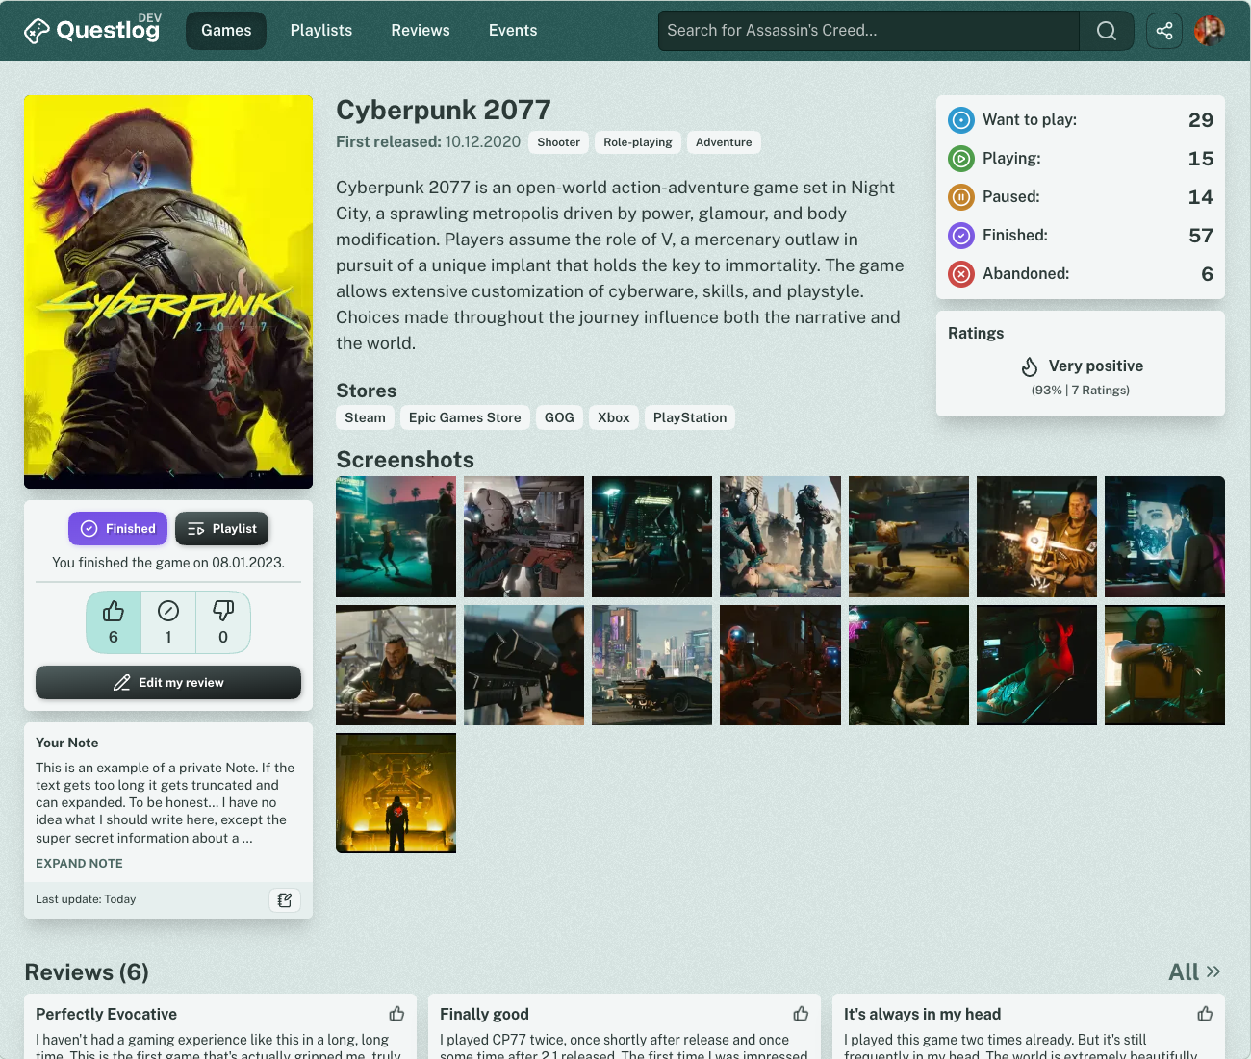Go to the Events tab

[513, 31]
